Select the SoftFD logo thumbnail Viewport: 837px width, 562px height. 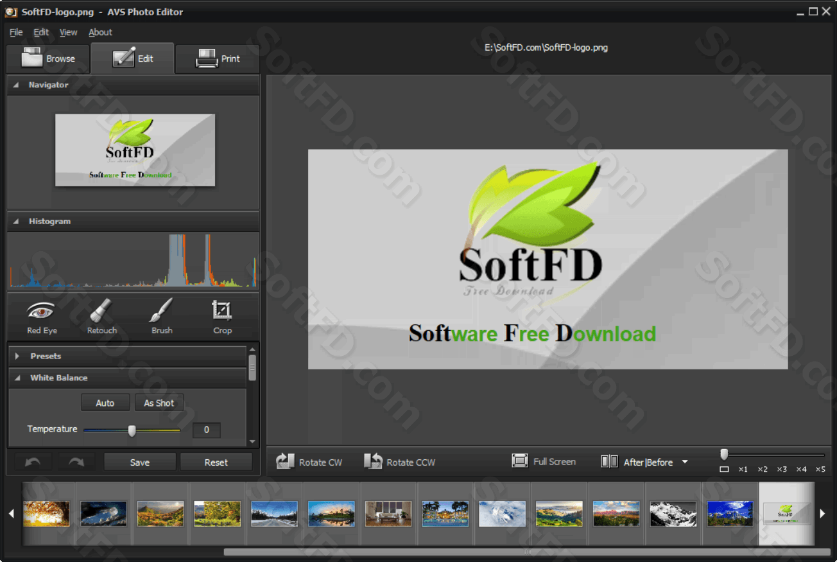pyautogui.click(x=786, y=514)
